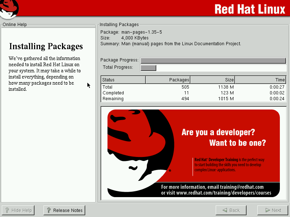Select the Status column header
290x217 pixels.
[123, 80]
